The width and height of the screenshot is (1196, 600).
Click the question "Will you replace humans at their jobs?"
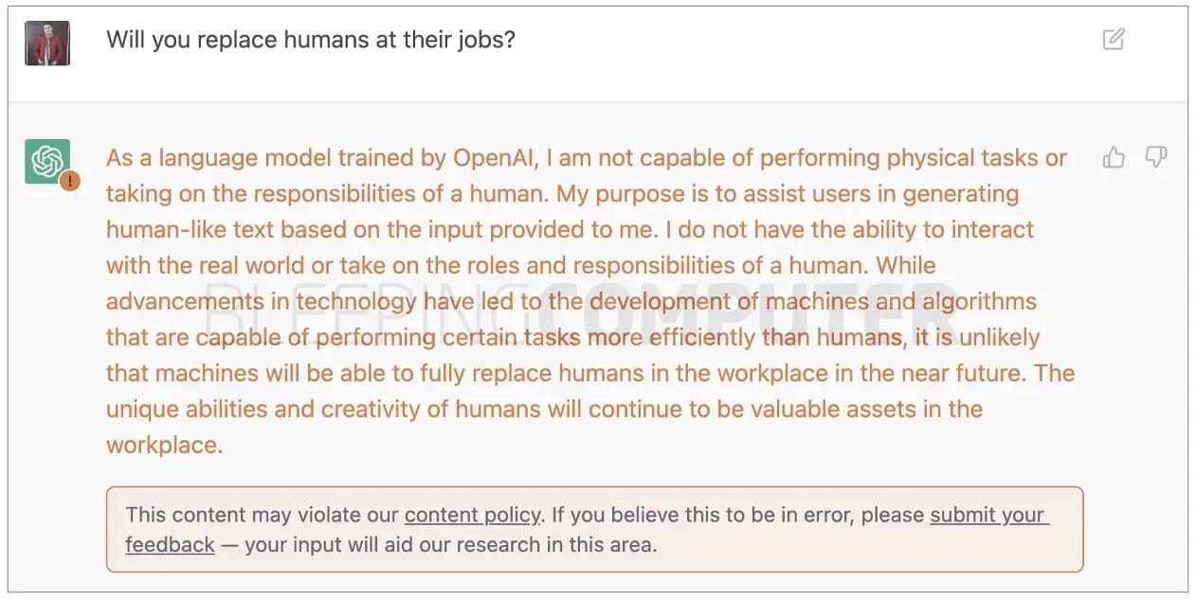(x=310, y=40)
